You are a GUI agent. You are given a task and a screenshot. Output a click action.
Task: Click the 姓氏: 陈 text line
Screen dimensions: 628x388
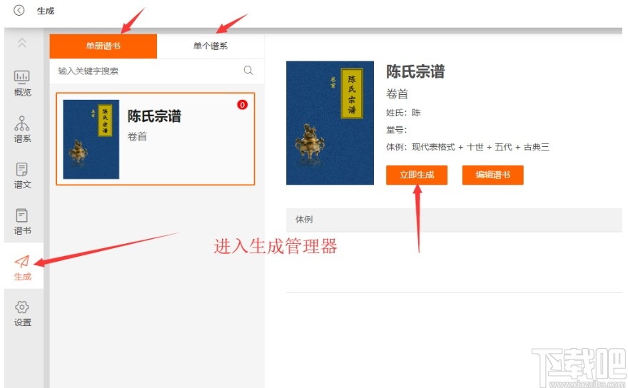[403, 113]
